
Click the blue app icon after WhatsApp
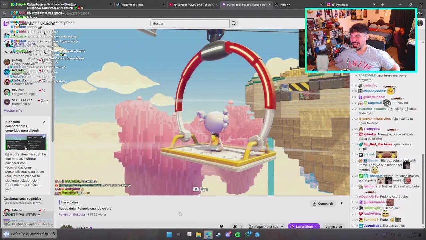(257, 235)
